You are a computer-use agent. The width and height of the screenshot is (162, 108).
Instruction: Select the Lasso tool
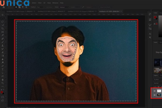[x=2, y=22]
